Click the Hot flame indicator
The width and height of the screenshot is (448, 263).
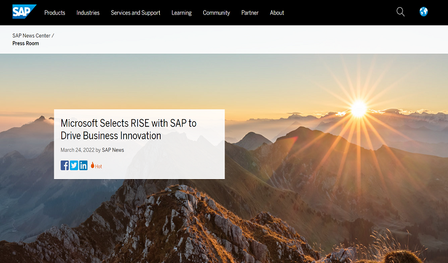pyautogui.click(x=96, y=166)
